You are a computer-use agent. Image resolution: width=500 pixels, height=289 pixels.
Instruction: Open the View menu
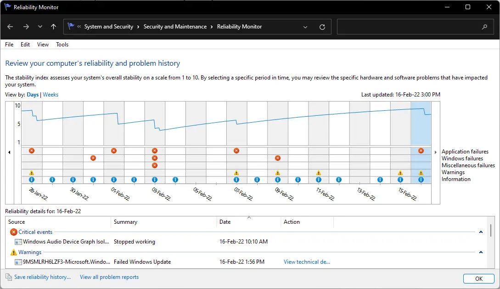click(x=43, y=45)
